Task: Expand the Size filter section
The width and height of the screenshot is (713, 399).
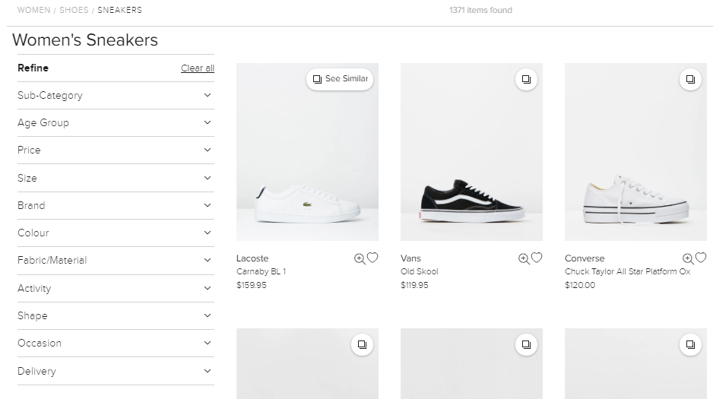Action: pyautogui.click(x=116, y=178)
